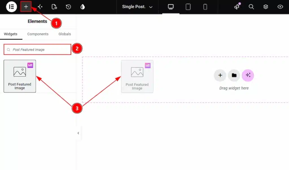Open the Structure layers icon
Screen dimensions: 289x170
(266, 7)
